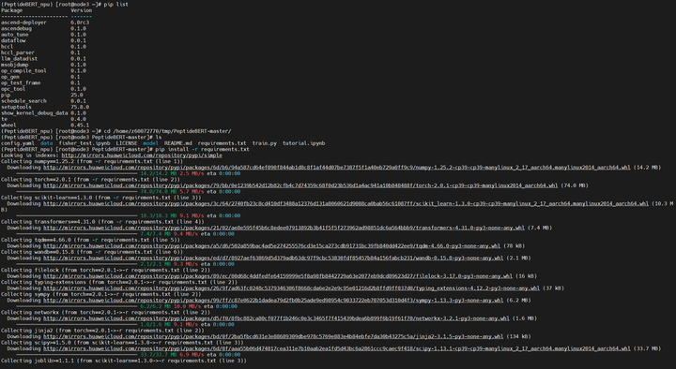The height and width of the screenshot is (369, 676).
Task: Click the 'cd /home/z60072770/tmp/PeptideBERT-master/' command
Action: [168, 131]
